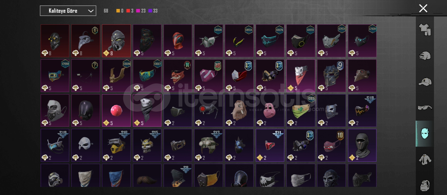Screen dimensions: 447x195
Task: Select the mammoth head mask item
Action: (x=239, y=110)
